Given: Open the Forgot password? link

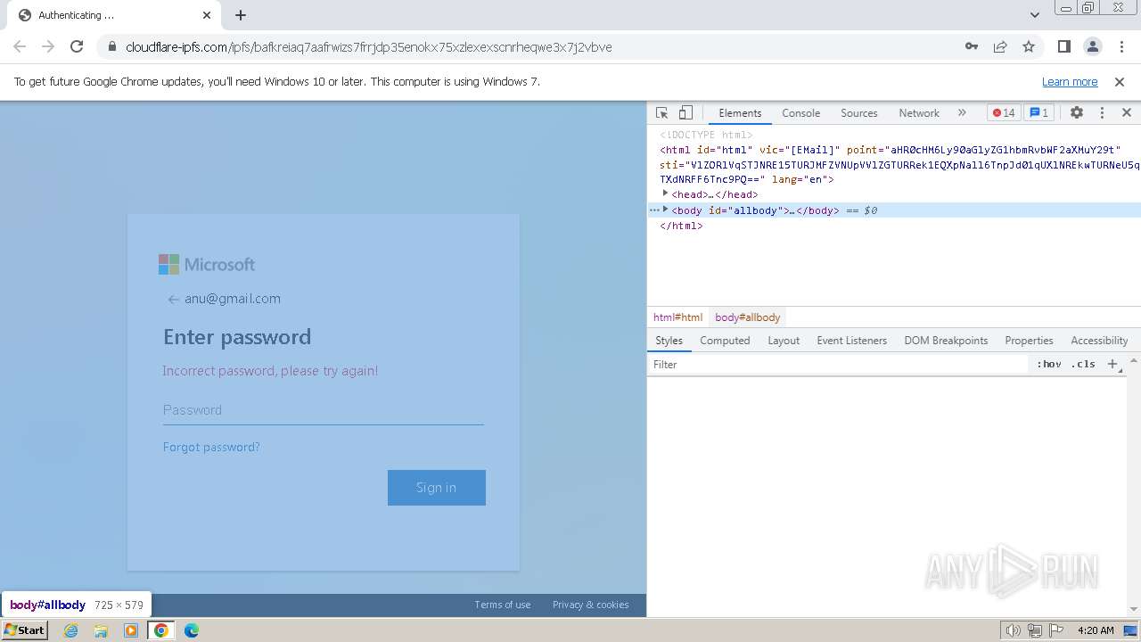Looking at the screenshot, I should [x=211, y=447].
